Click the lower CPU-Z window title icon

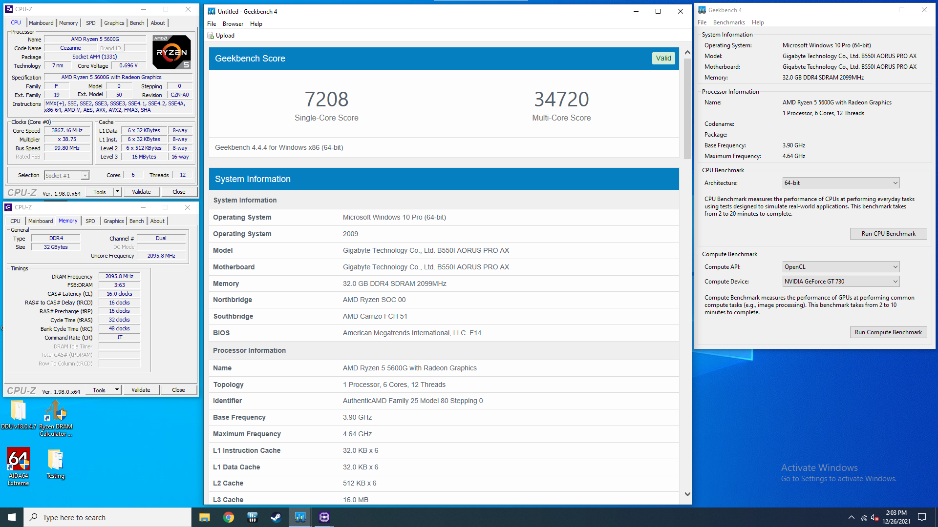click(x=9, y=207)
